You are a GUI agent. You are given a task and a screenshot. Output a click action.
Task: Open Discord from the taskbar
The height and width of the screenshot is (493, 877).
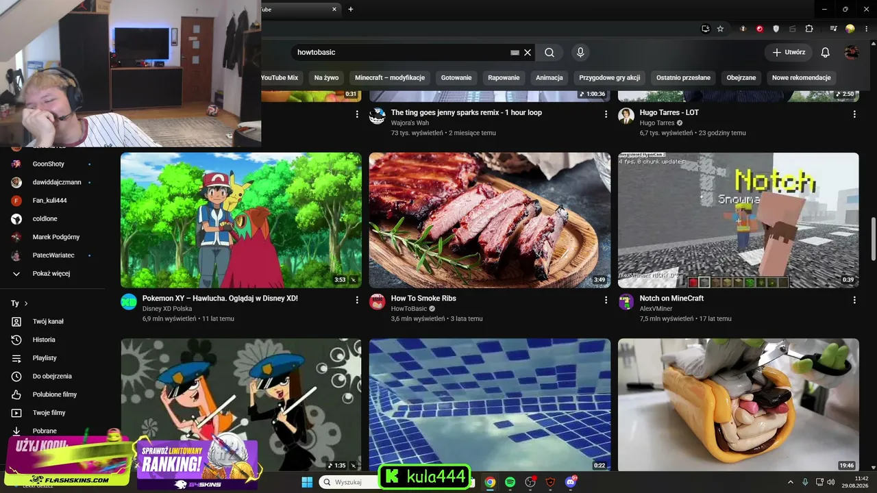(571, 482)
